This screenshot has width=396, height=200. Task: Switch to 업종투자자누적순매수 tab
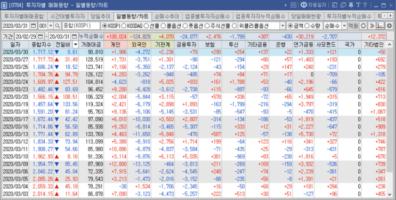point(261,17)
